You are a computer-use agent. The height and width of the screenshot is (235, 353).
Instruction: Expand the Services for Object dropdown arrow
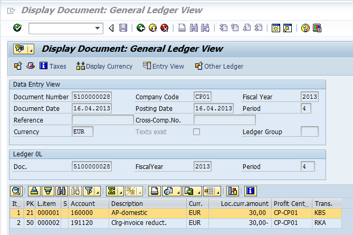31,49
